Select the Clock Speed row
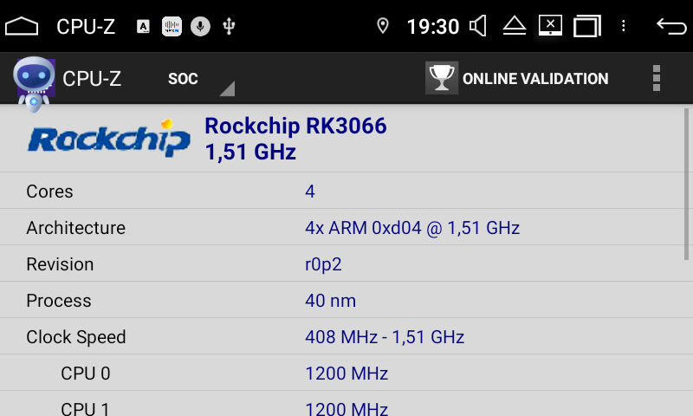 [x=346, y=336]
